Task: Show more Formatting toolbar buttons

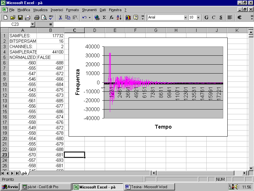Action: [x=252, y=18]
